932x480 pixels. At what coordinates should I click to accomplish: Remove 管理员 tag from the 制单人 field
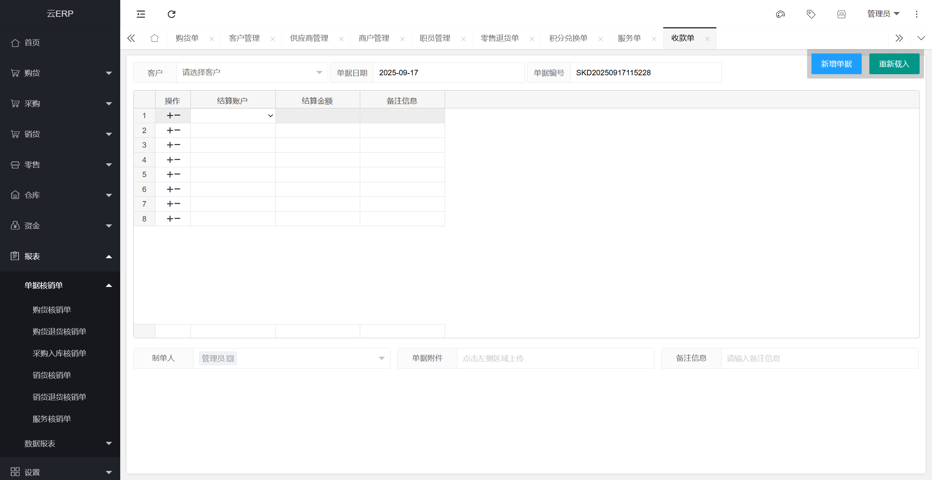[230, 358]
